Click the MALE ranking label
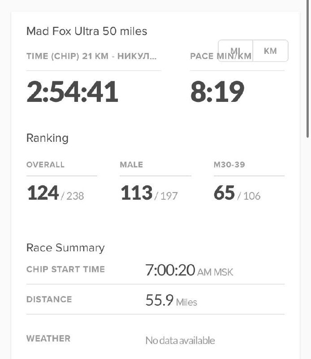The image size is (311, 359). pos(131,165)
